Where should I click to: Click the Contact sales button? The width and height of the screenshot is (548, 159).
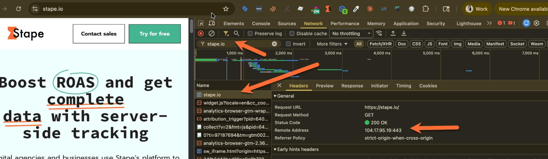pyautogui.click(x=99, y=34)
